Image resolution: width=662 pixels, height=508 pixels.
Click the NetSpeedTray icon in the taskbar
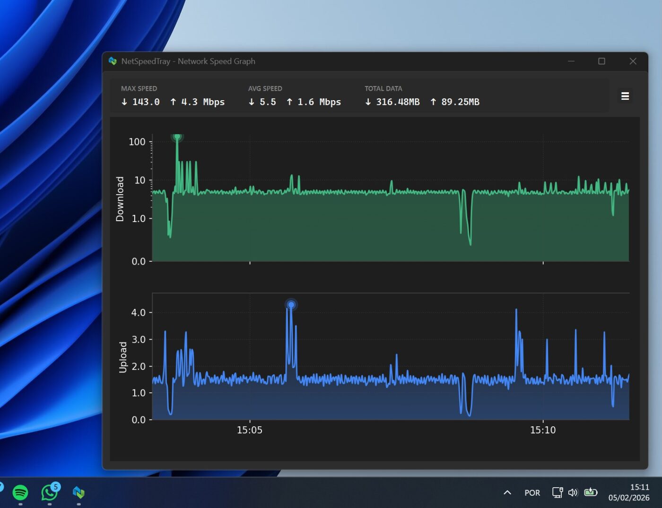pyautogui.click(x=78, y=492)
